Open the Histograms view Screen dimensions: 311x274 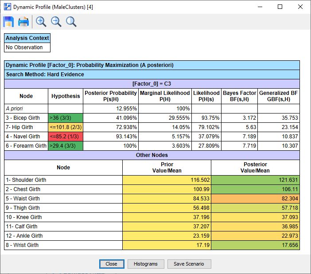(146, 264)
